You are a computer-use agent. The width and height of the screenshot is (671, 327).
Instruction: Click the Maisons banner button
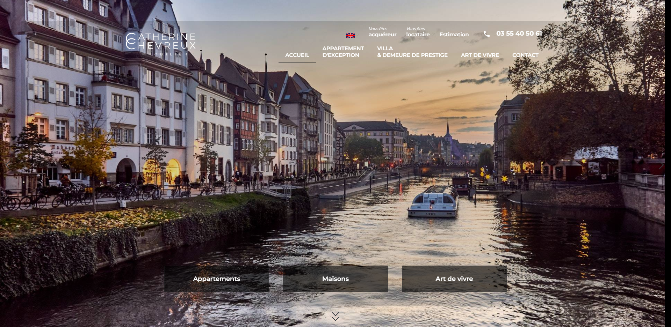point(335,278)
